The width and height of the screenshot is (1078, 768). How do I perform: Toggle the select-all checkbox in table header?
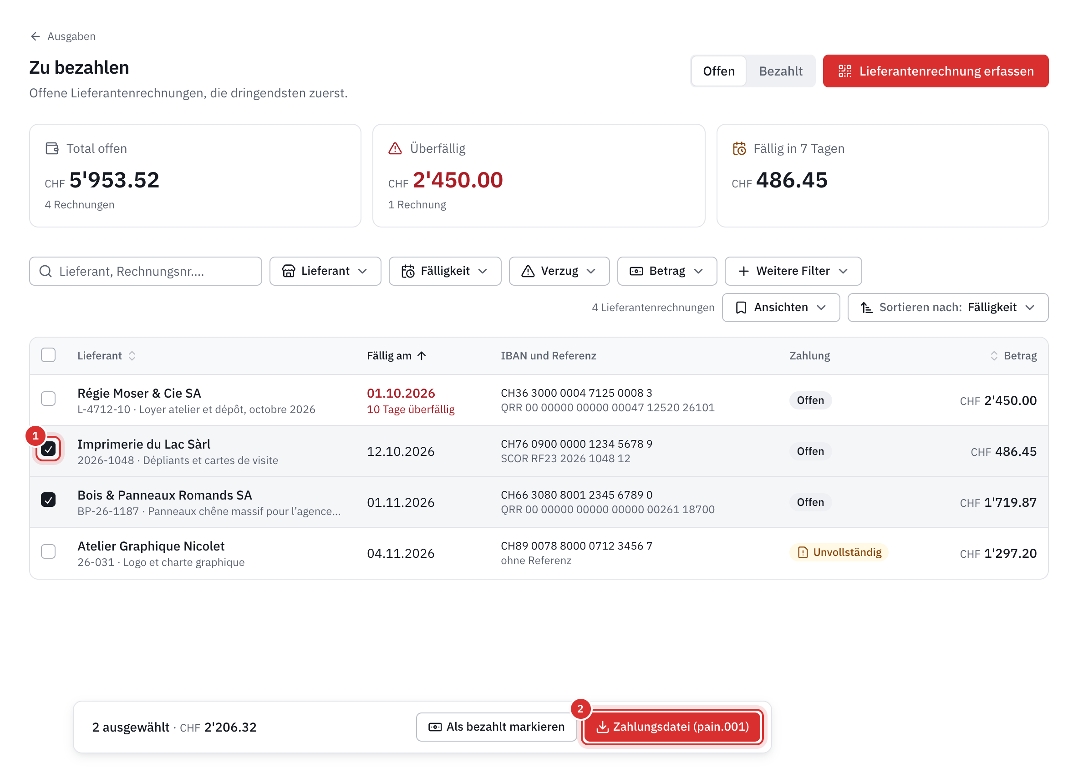click(x=48, y=355)
